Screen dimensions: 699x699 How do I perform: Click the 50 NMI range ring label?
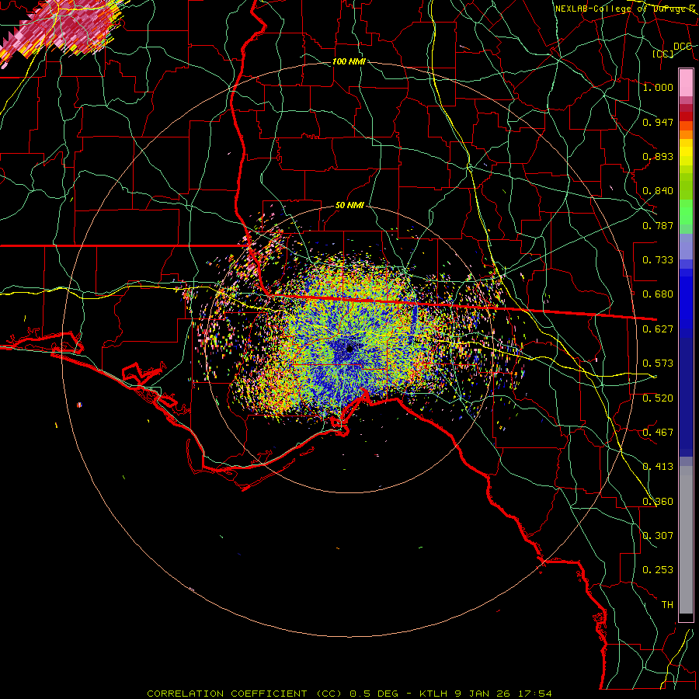tap(349, 206)
